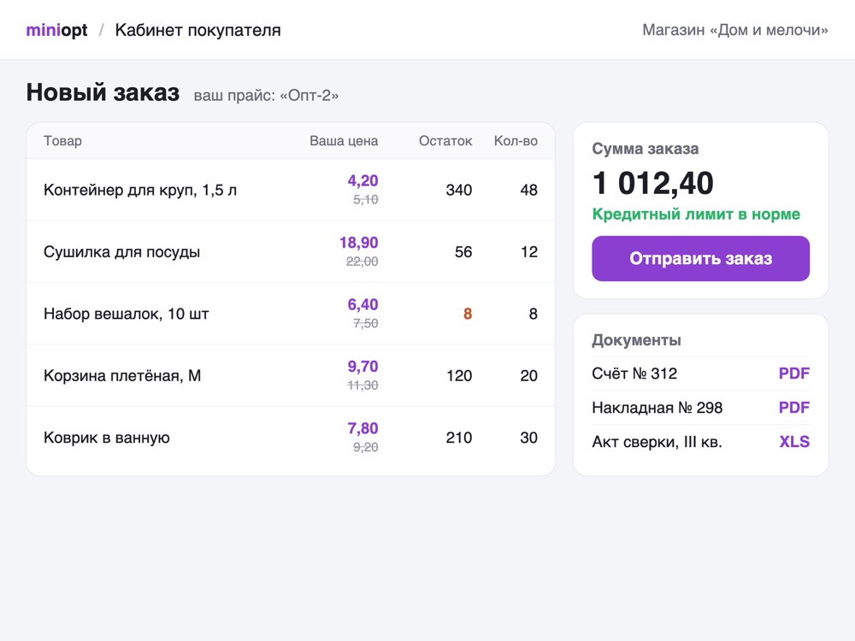Click the Отправить заказ button
The image size is (855, 641).
click(701, 258)
